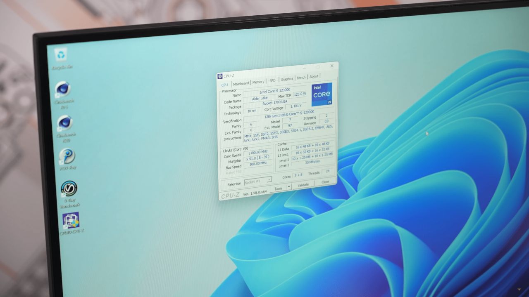
Task: Click the version text Ver. 1.98.0.x64
Action: 255,193
